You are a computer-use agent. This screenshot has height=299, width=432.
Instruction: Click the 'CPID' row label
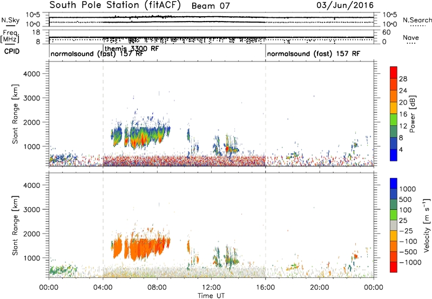12,51
